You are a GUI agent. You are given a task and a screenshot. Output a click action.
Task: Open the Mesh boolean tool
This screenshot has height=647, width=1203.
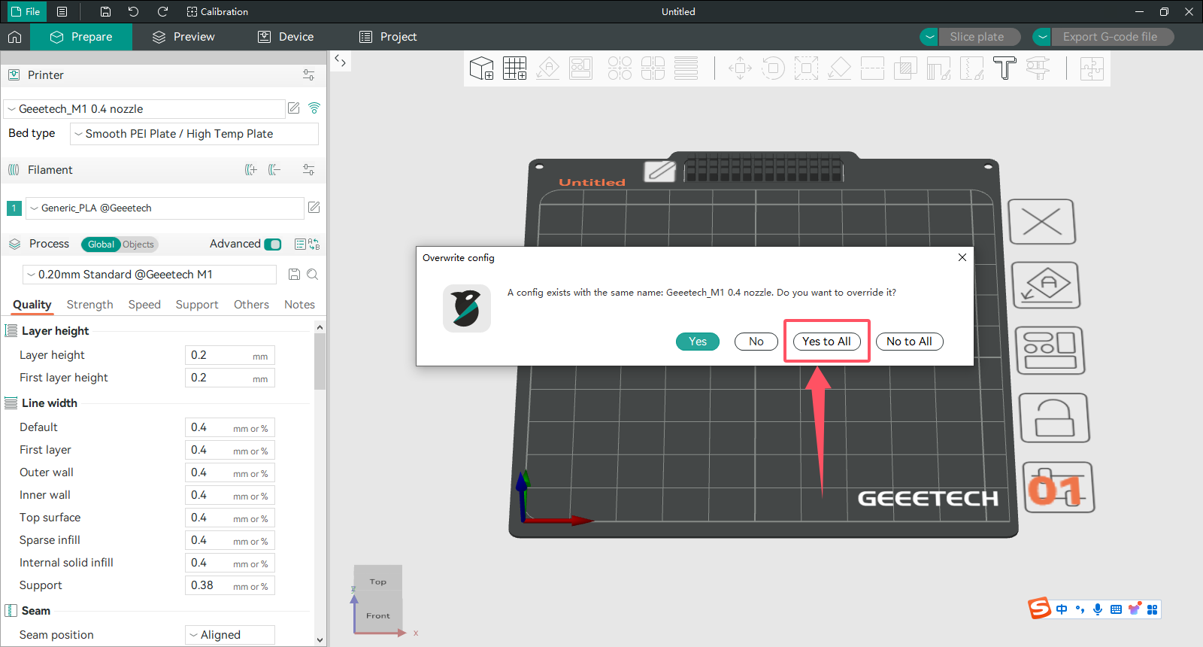905,68
